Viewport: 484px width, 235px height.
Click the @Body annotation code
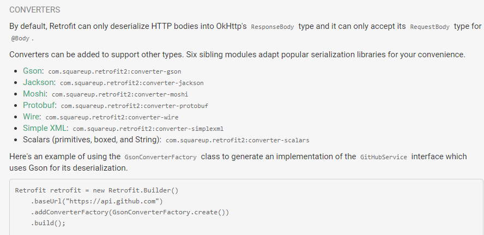[x=20, y=39]
